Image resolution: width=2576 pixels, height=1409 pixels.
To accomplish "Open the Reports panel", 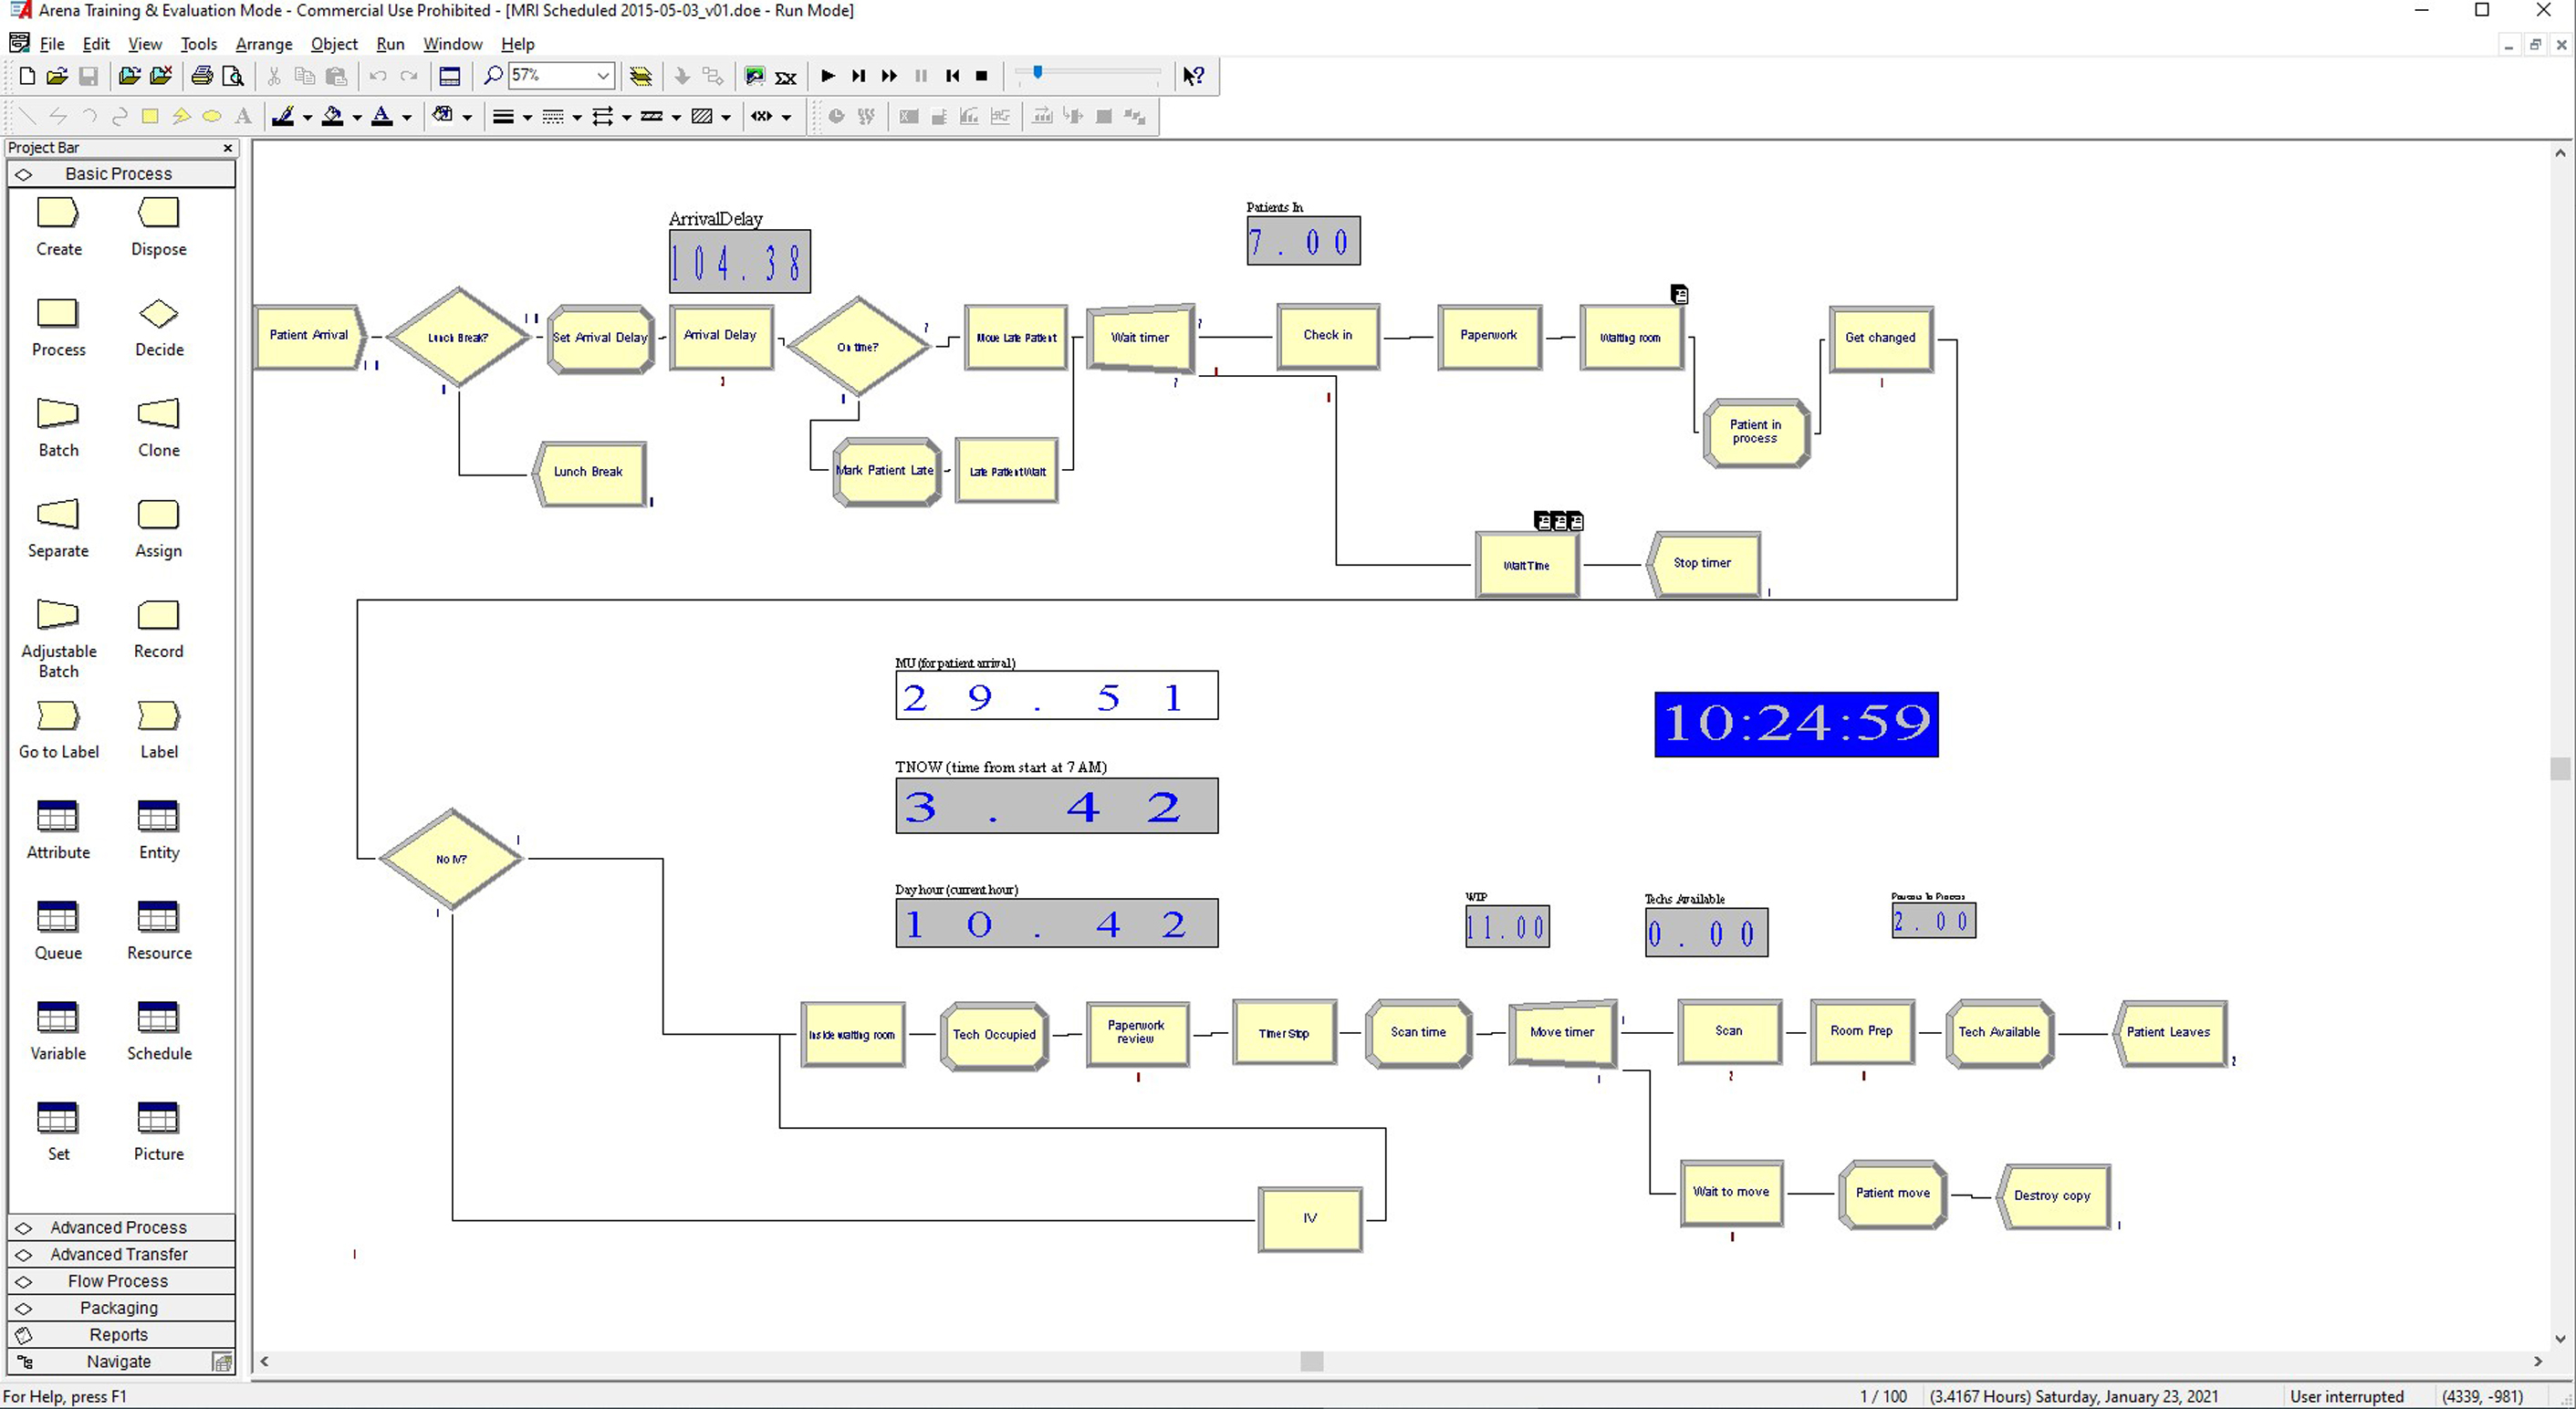I will click(119, 1334).
